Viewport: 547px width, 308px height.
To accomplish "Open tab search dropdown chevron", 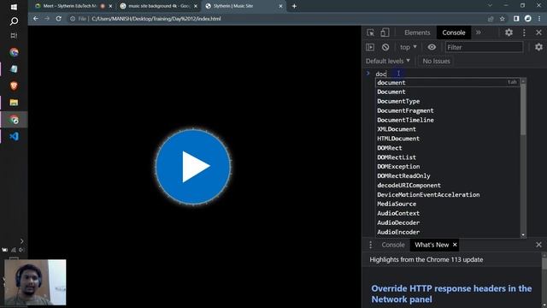I will click(490, 6).
